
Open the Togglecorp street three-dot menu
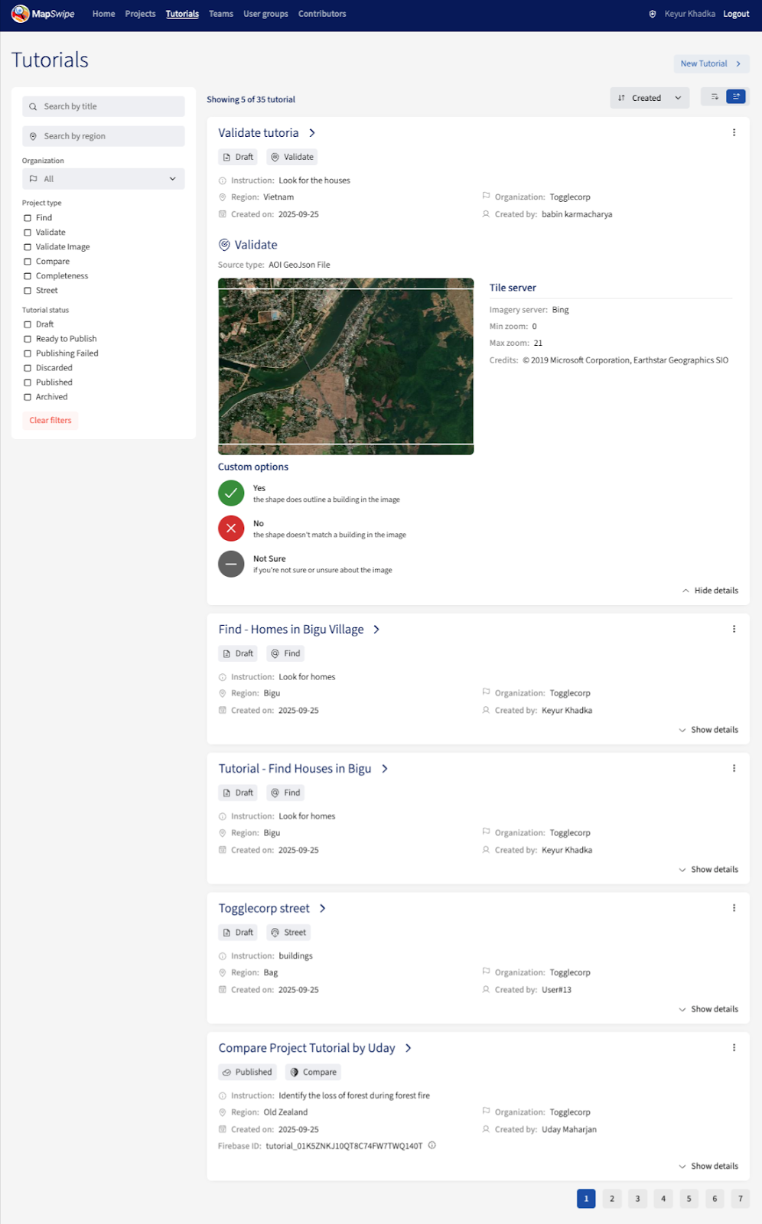coord(734,908)
